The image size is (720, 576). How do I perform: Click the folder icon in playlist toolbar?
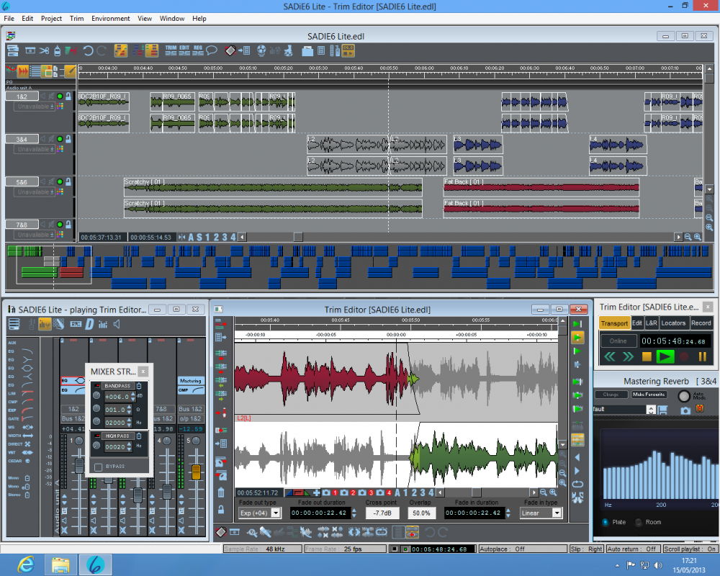point(307,50)
